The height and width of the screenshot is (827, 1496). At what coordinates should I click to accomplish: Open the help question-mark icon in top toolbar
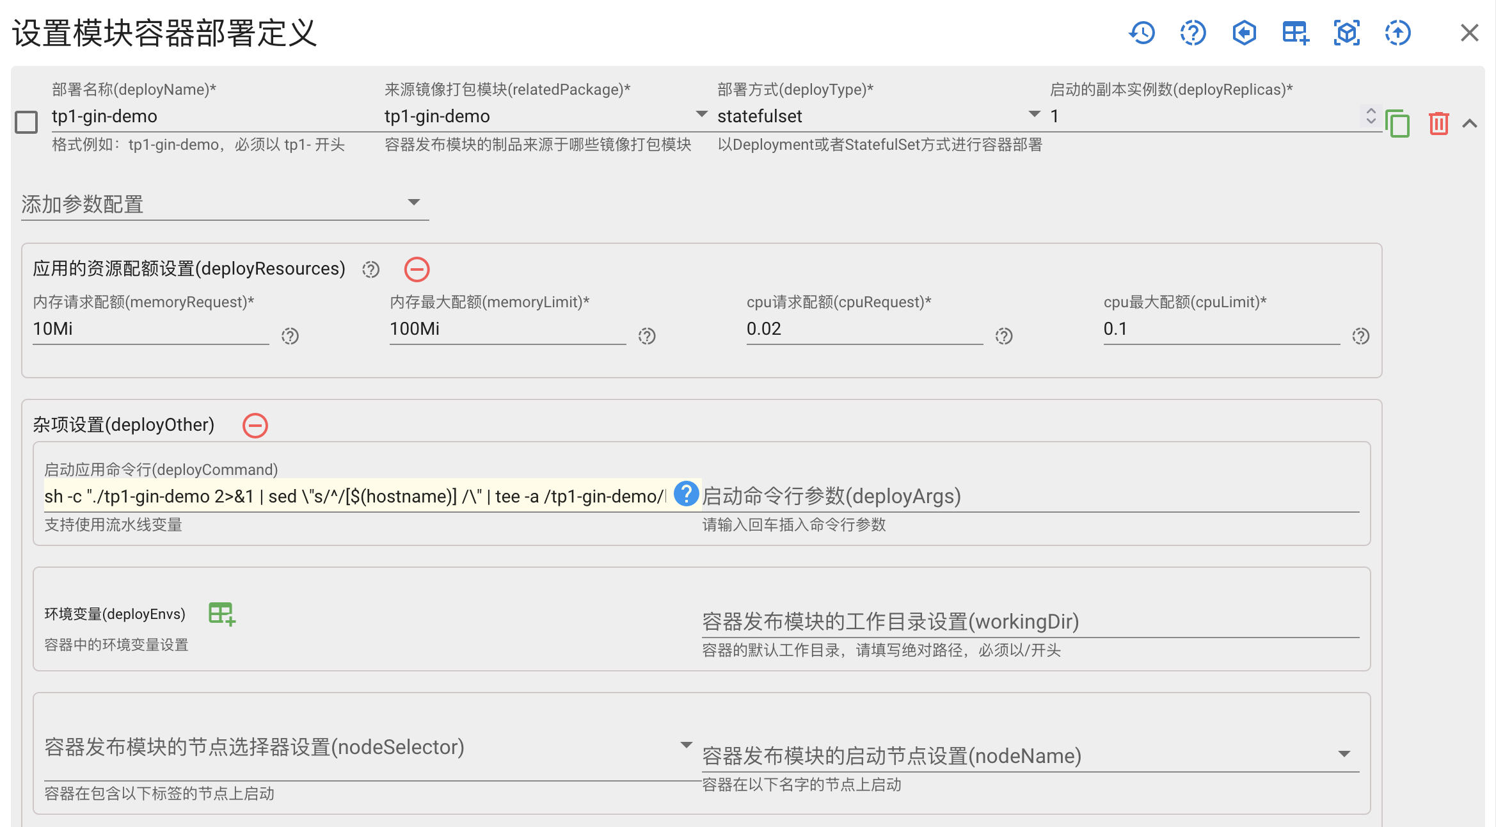(1193, 32)
